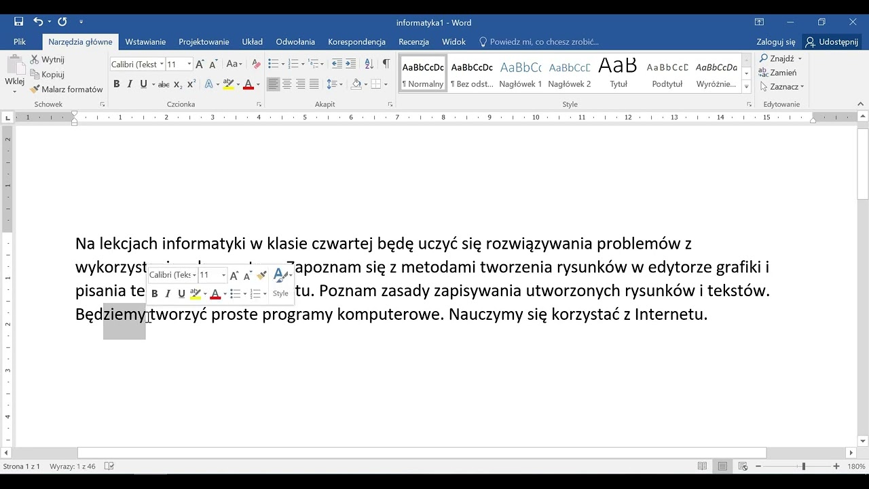
Task: Open change case Aa dropdown
Action: pyautogui.click(x=234, y=65)
